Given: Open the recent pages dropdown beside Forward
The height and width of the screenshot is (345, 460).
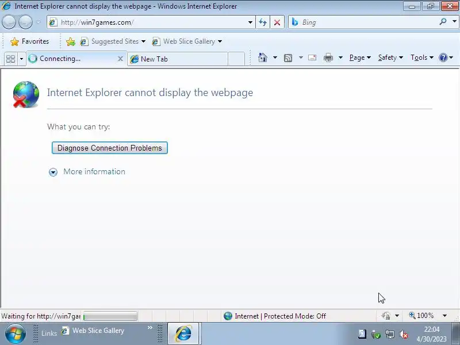Looking at the screenshot, I should 39,22.
